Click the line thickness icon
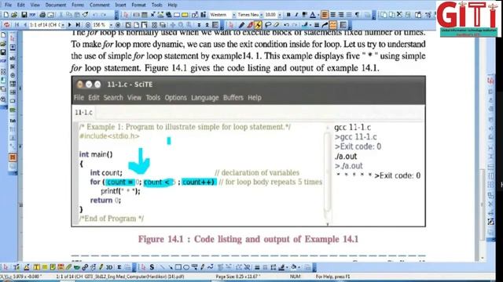This screenshot has width=503, height=282. (317, 24)
